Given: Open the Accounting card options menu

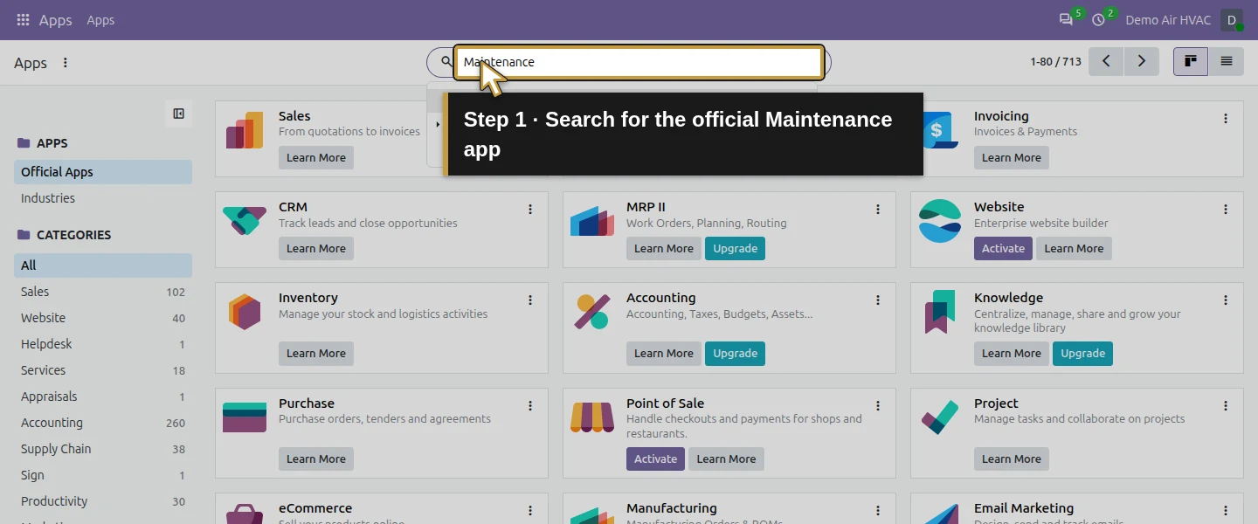Looking at the screenshot, I should point(878,300).
